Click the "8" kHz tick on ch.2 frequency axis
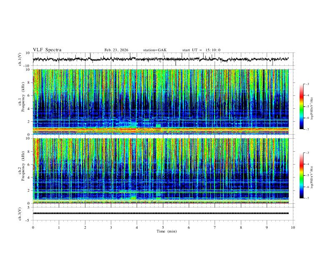Viewport: 330px width, 255px height. tap(29, 152)
